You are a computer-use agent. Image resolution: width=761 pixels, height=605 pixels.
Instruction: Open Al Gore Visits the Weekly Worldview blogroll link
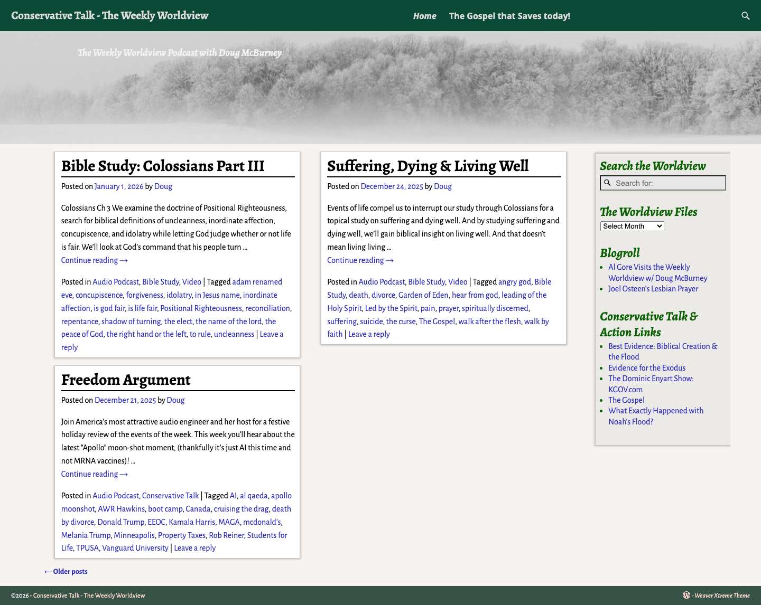[657, 272]
